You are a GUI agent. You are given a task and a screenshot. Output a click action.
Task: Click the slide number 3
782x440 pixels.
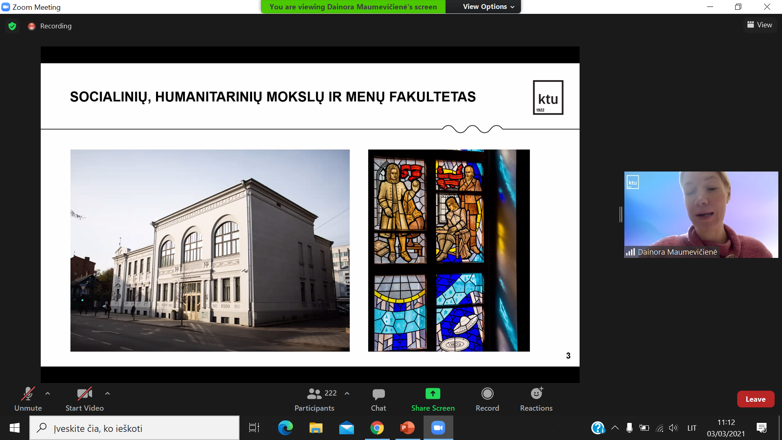pos(568,356)
